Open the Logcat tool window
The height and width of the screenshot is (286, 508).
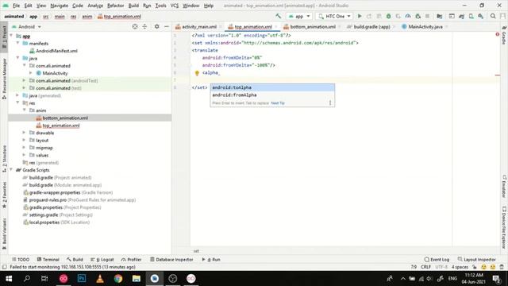102,260
